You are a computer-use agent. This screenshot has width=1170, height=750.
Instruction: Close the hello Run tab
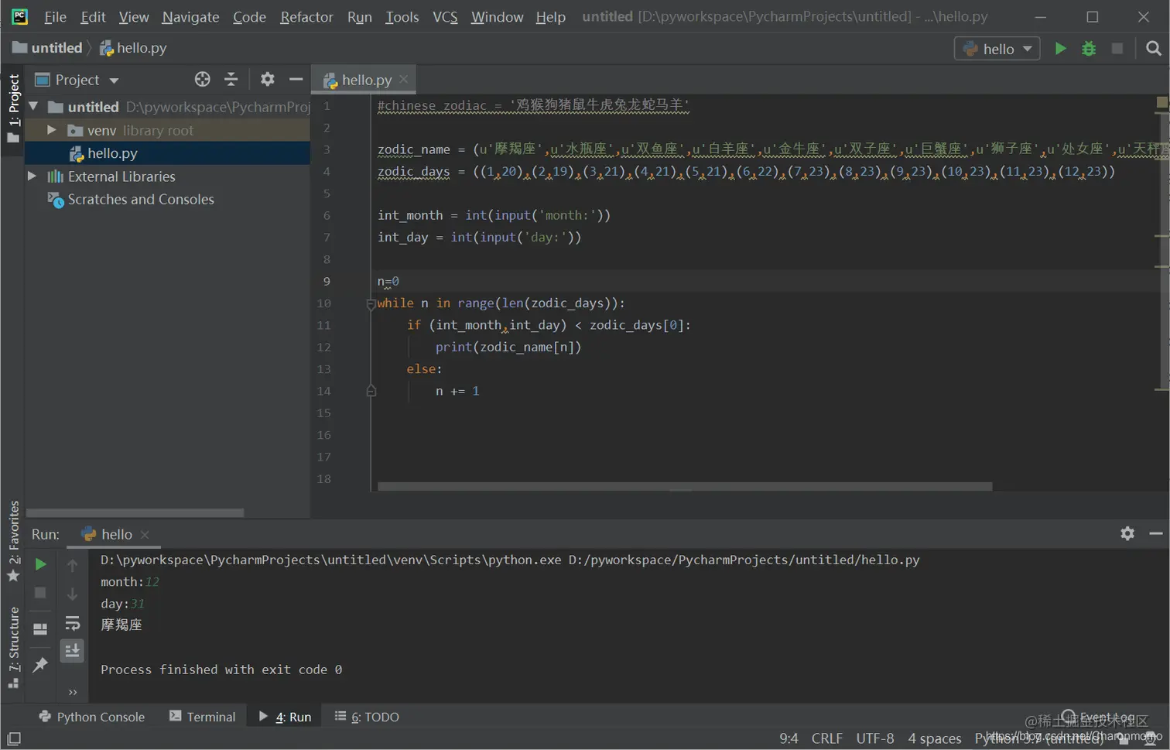tap(145, 534)
